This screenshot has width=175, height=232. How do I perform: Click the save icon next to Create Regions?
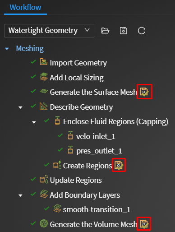pyautogui.click(x=119, y=165)
